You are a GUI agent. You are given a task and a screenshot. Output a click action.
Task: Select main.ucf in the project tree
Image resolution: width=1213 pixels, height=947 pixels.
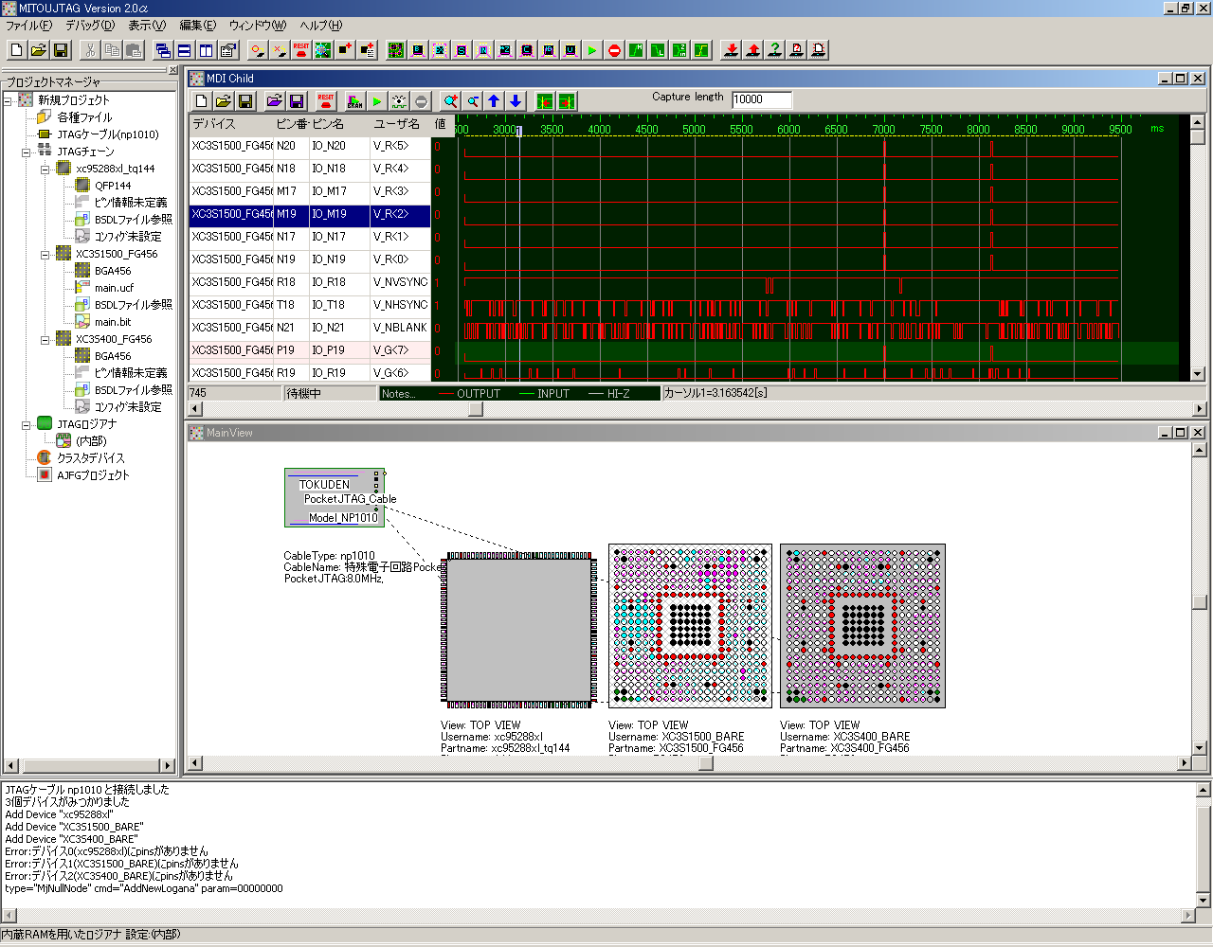(x=114, y=288)
